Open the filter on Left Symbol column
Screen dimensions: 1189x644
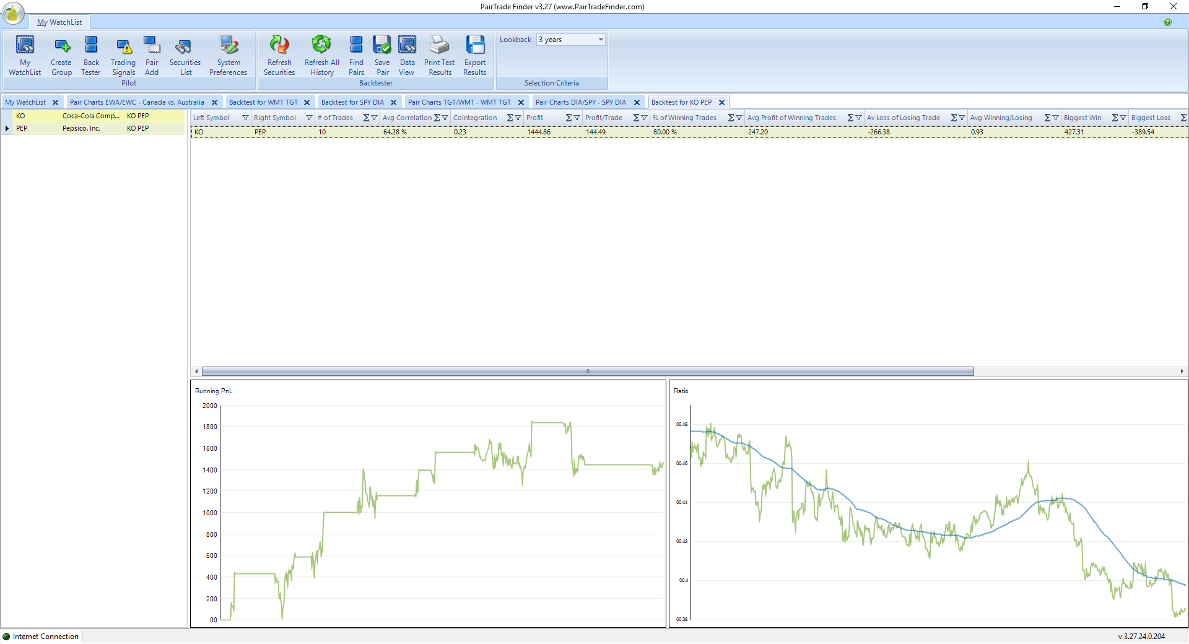[245, 118]
